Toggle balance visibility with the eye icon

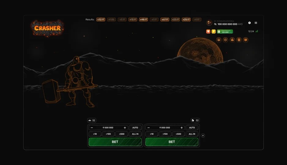coord(215,24)
